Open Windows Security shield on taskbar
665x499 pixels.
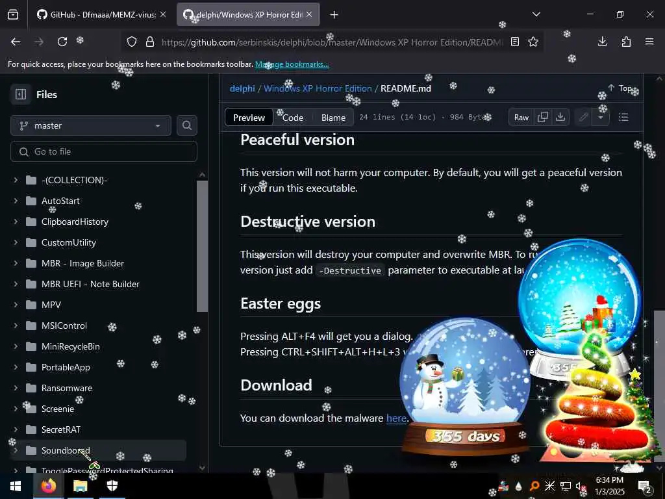click(112, 486)
